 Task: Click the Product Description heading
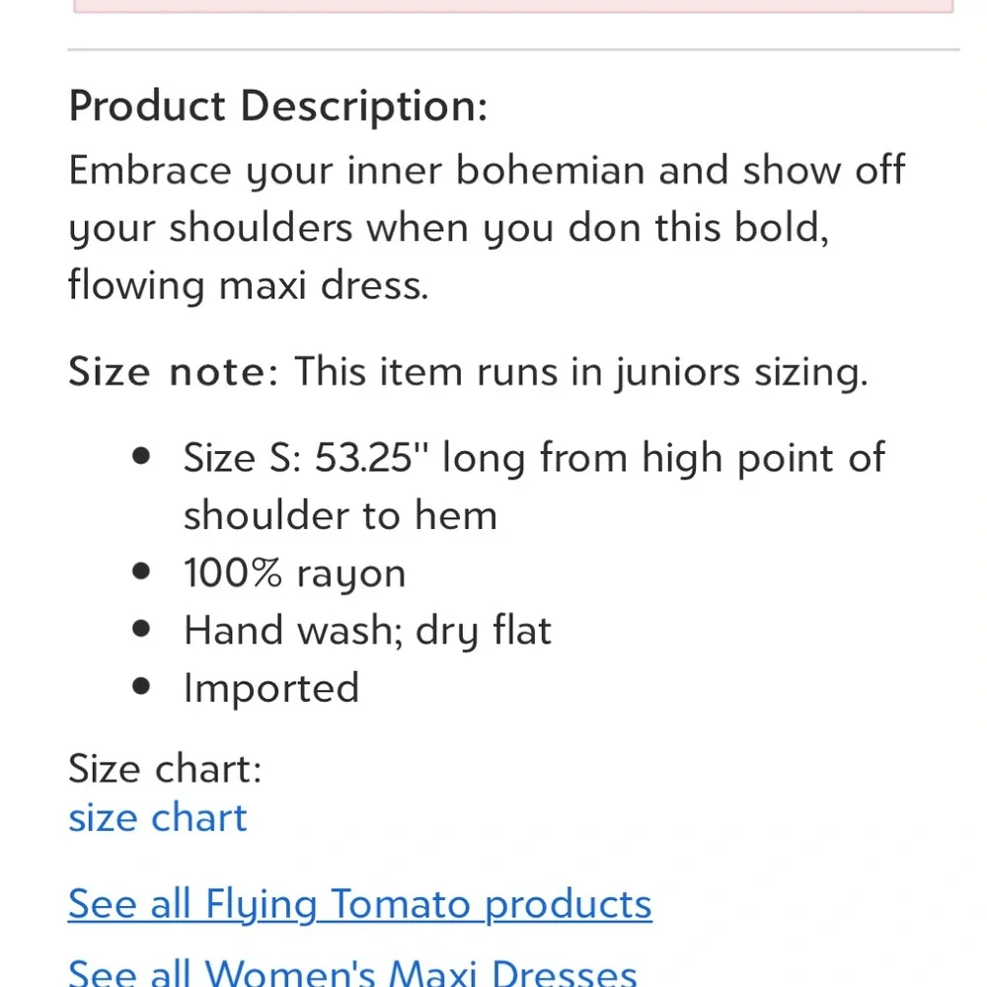coord(278,106)
